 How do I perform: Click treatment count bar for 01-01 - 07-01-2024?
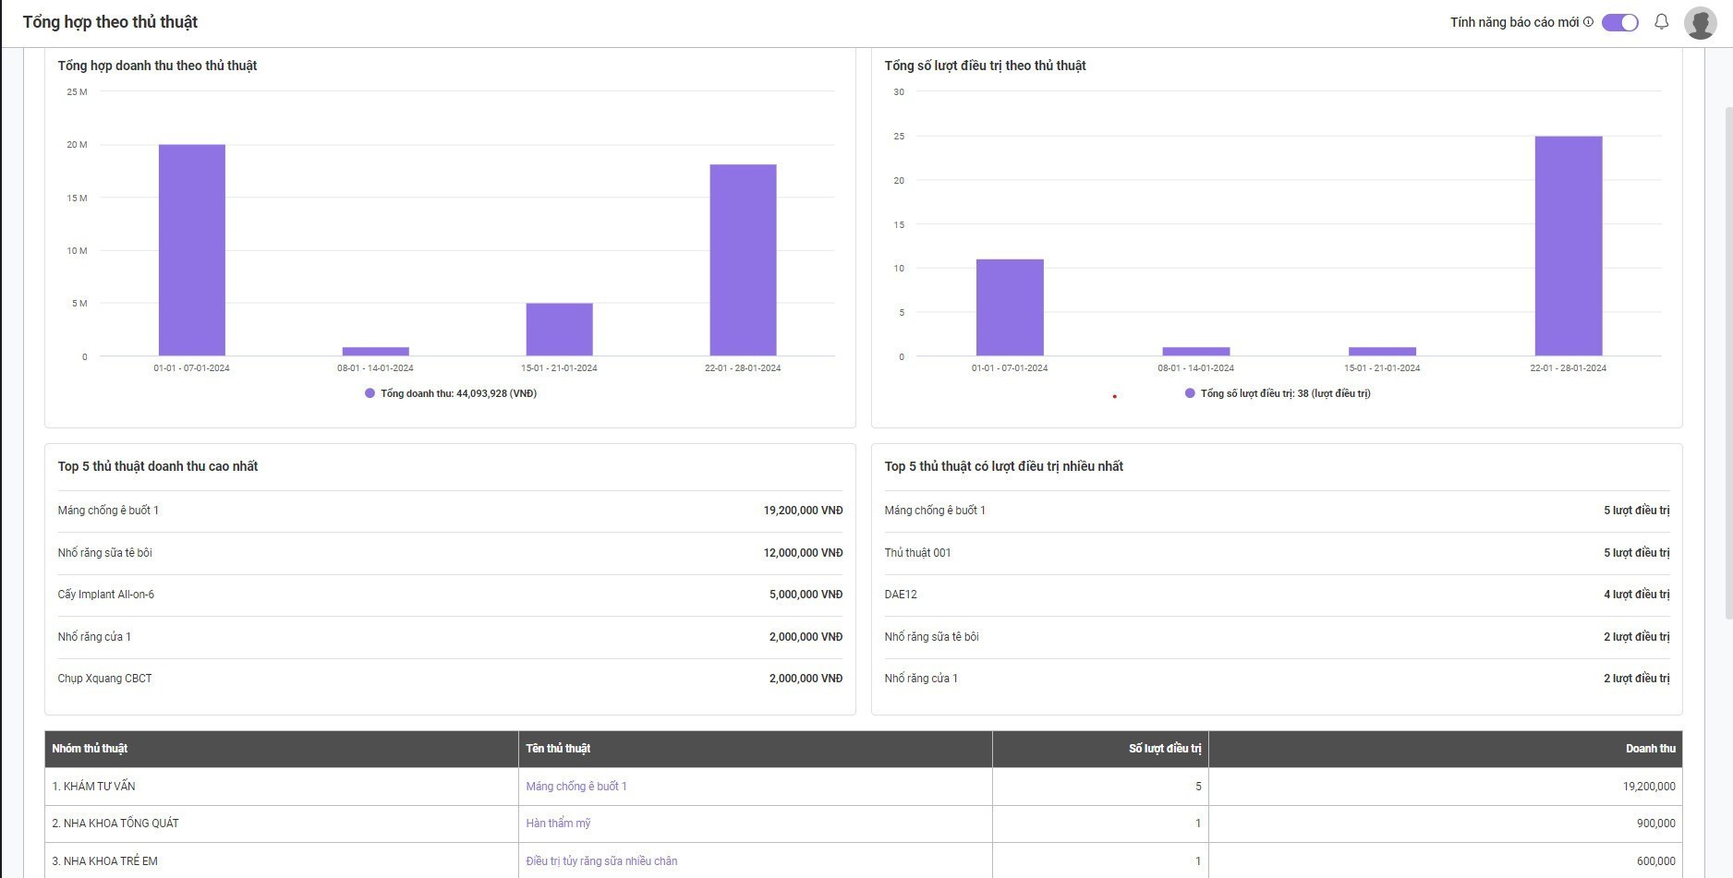point(1010,307)
